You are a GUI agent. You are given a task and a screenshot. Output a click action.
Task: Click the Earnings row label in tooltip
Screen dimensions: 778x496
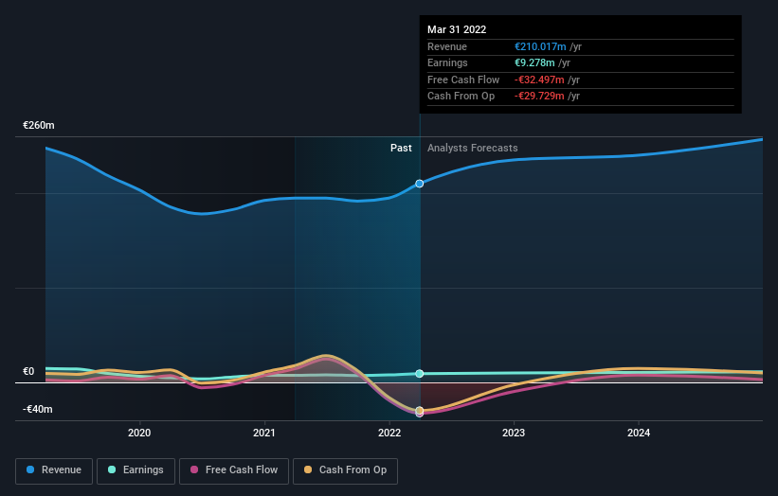pos(447,62)
